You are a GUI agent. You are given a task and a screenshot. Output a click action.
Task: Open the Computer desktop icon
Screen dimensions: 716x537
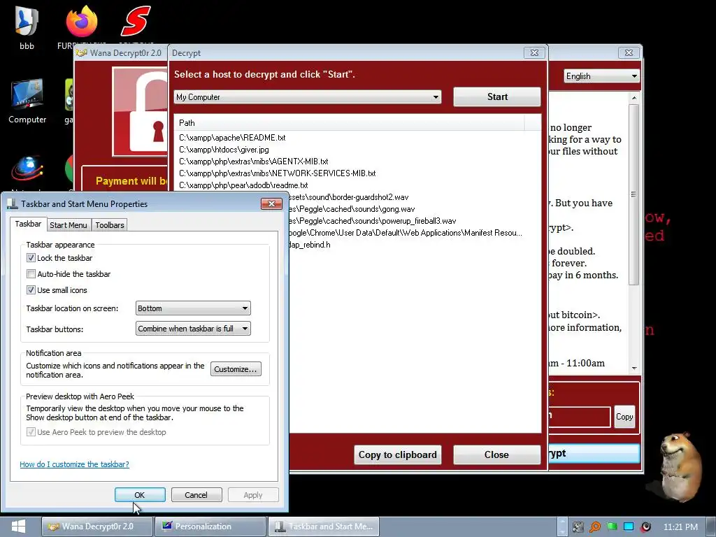point(27,101)
